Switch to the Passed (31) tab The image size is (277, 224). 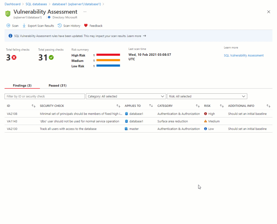(57, 86)
